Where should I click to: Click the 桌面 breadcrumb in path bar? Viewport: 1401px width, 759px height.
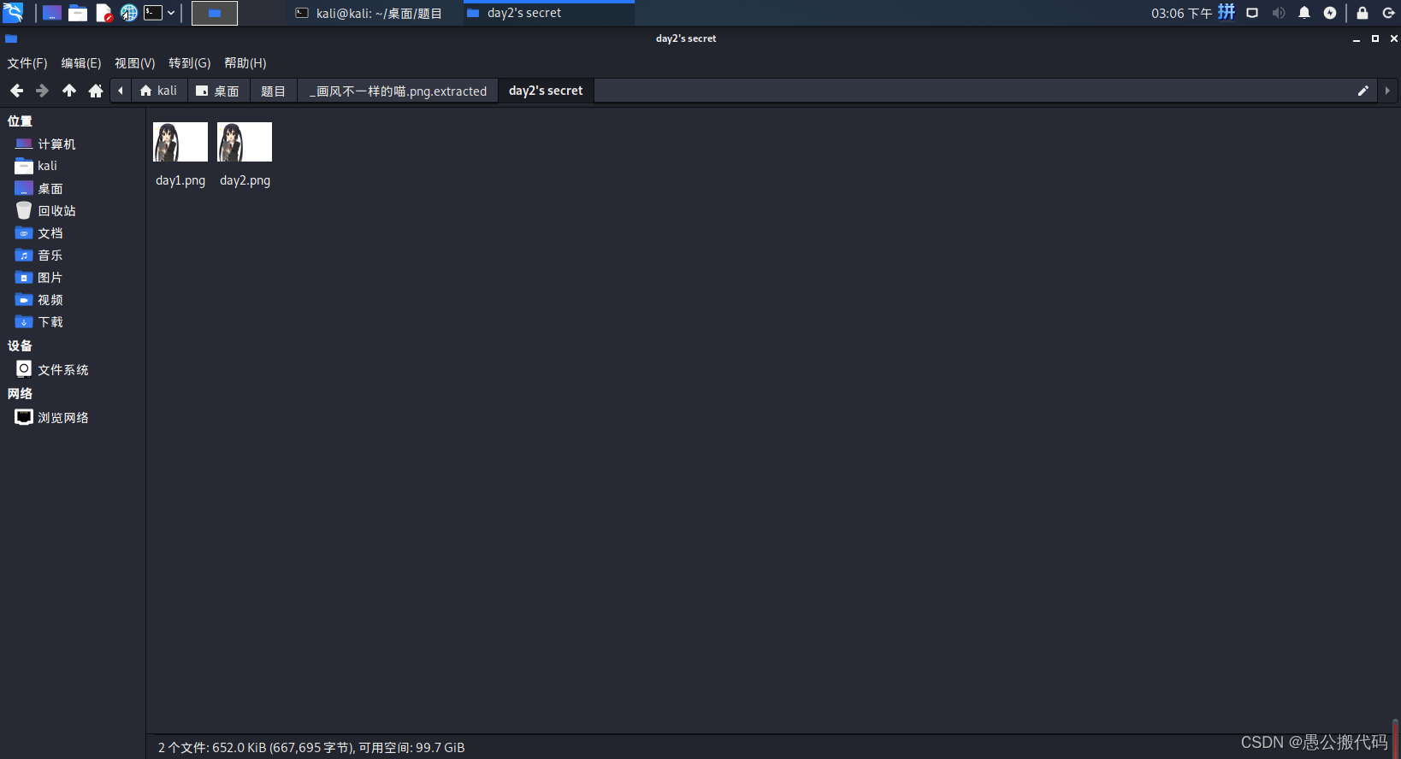218,91
